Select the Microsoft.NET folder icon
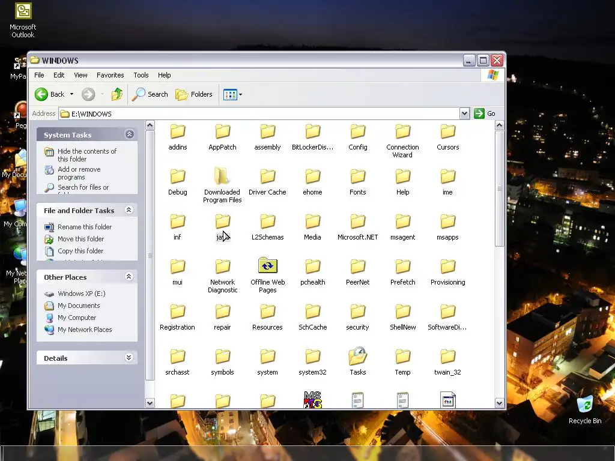The height and width of the screenshot is (461, 615). [x=358, y=221]
